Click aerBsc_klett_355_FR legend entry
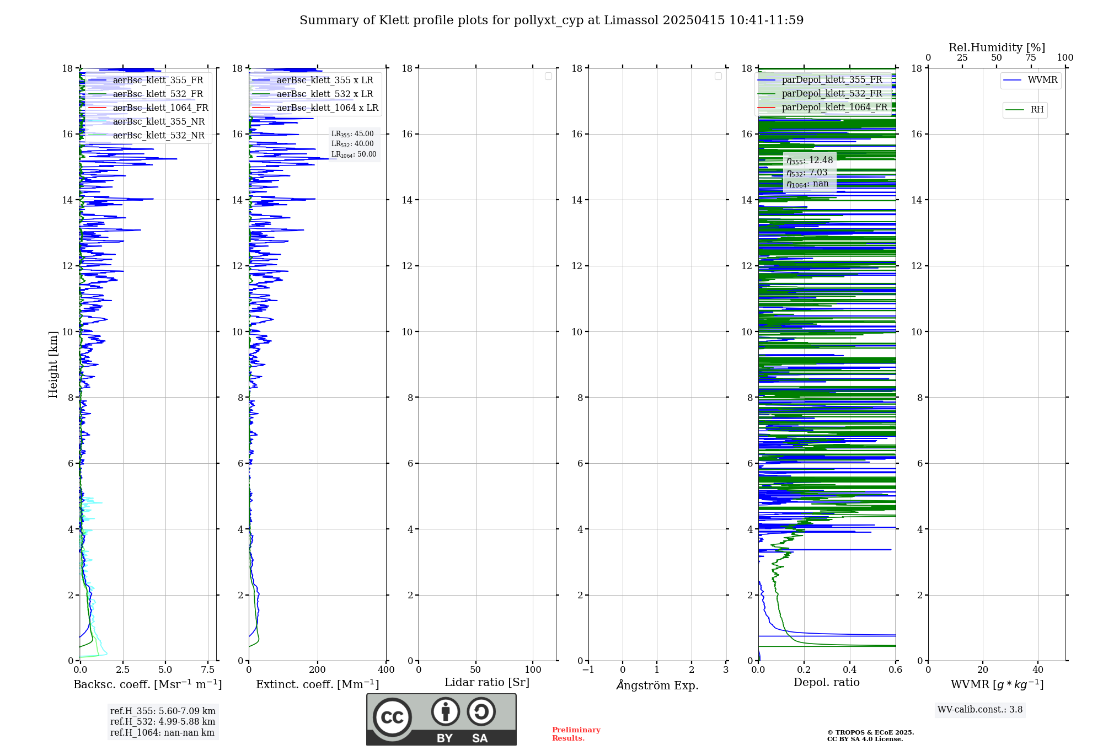The width and height of the screenshot is (1103, 750). coord(158,81)
